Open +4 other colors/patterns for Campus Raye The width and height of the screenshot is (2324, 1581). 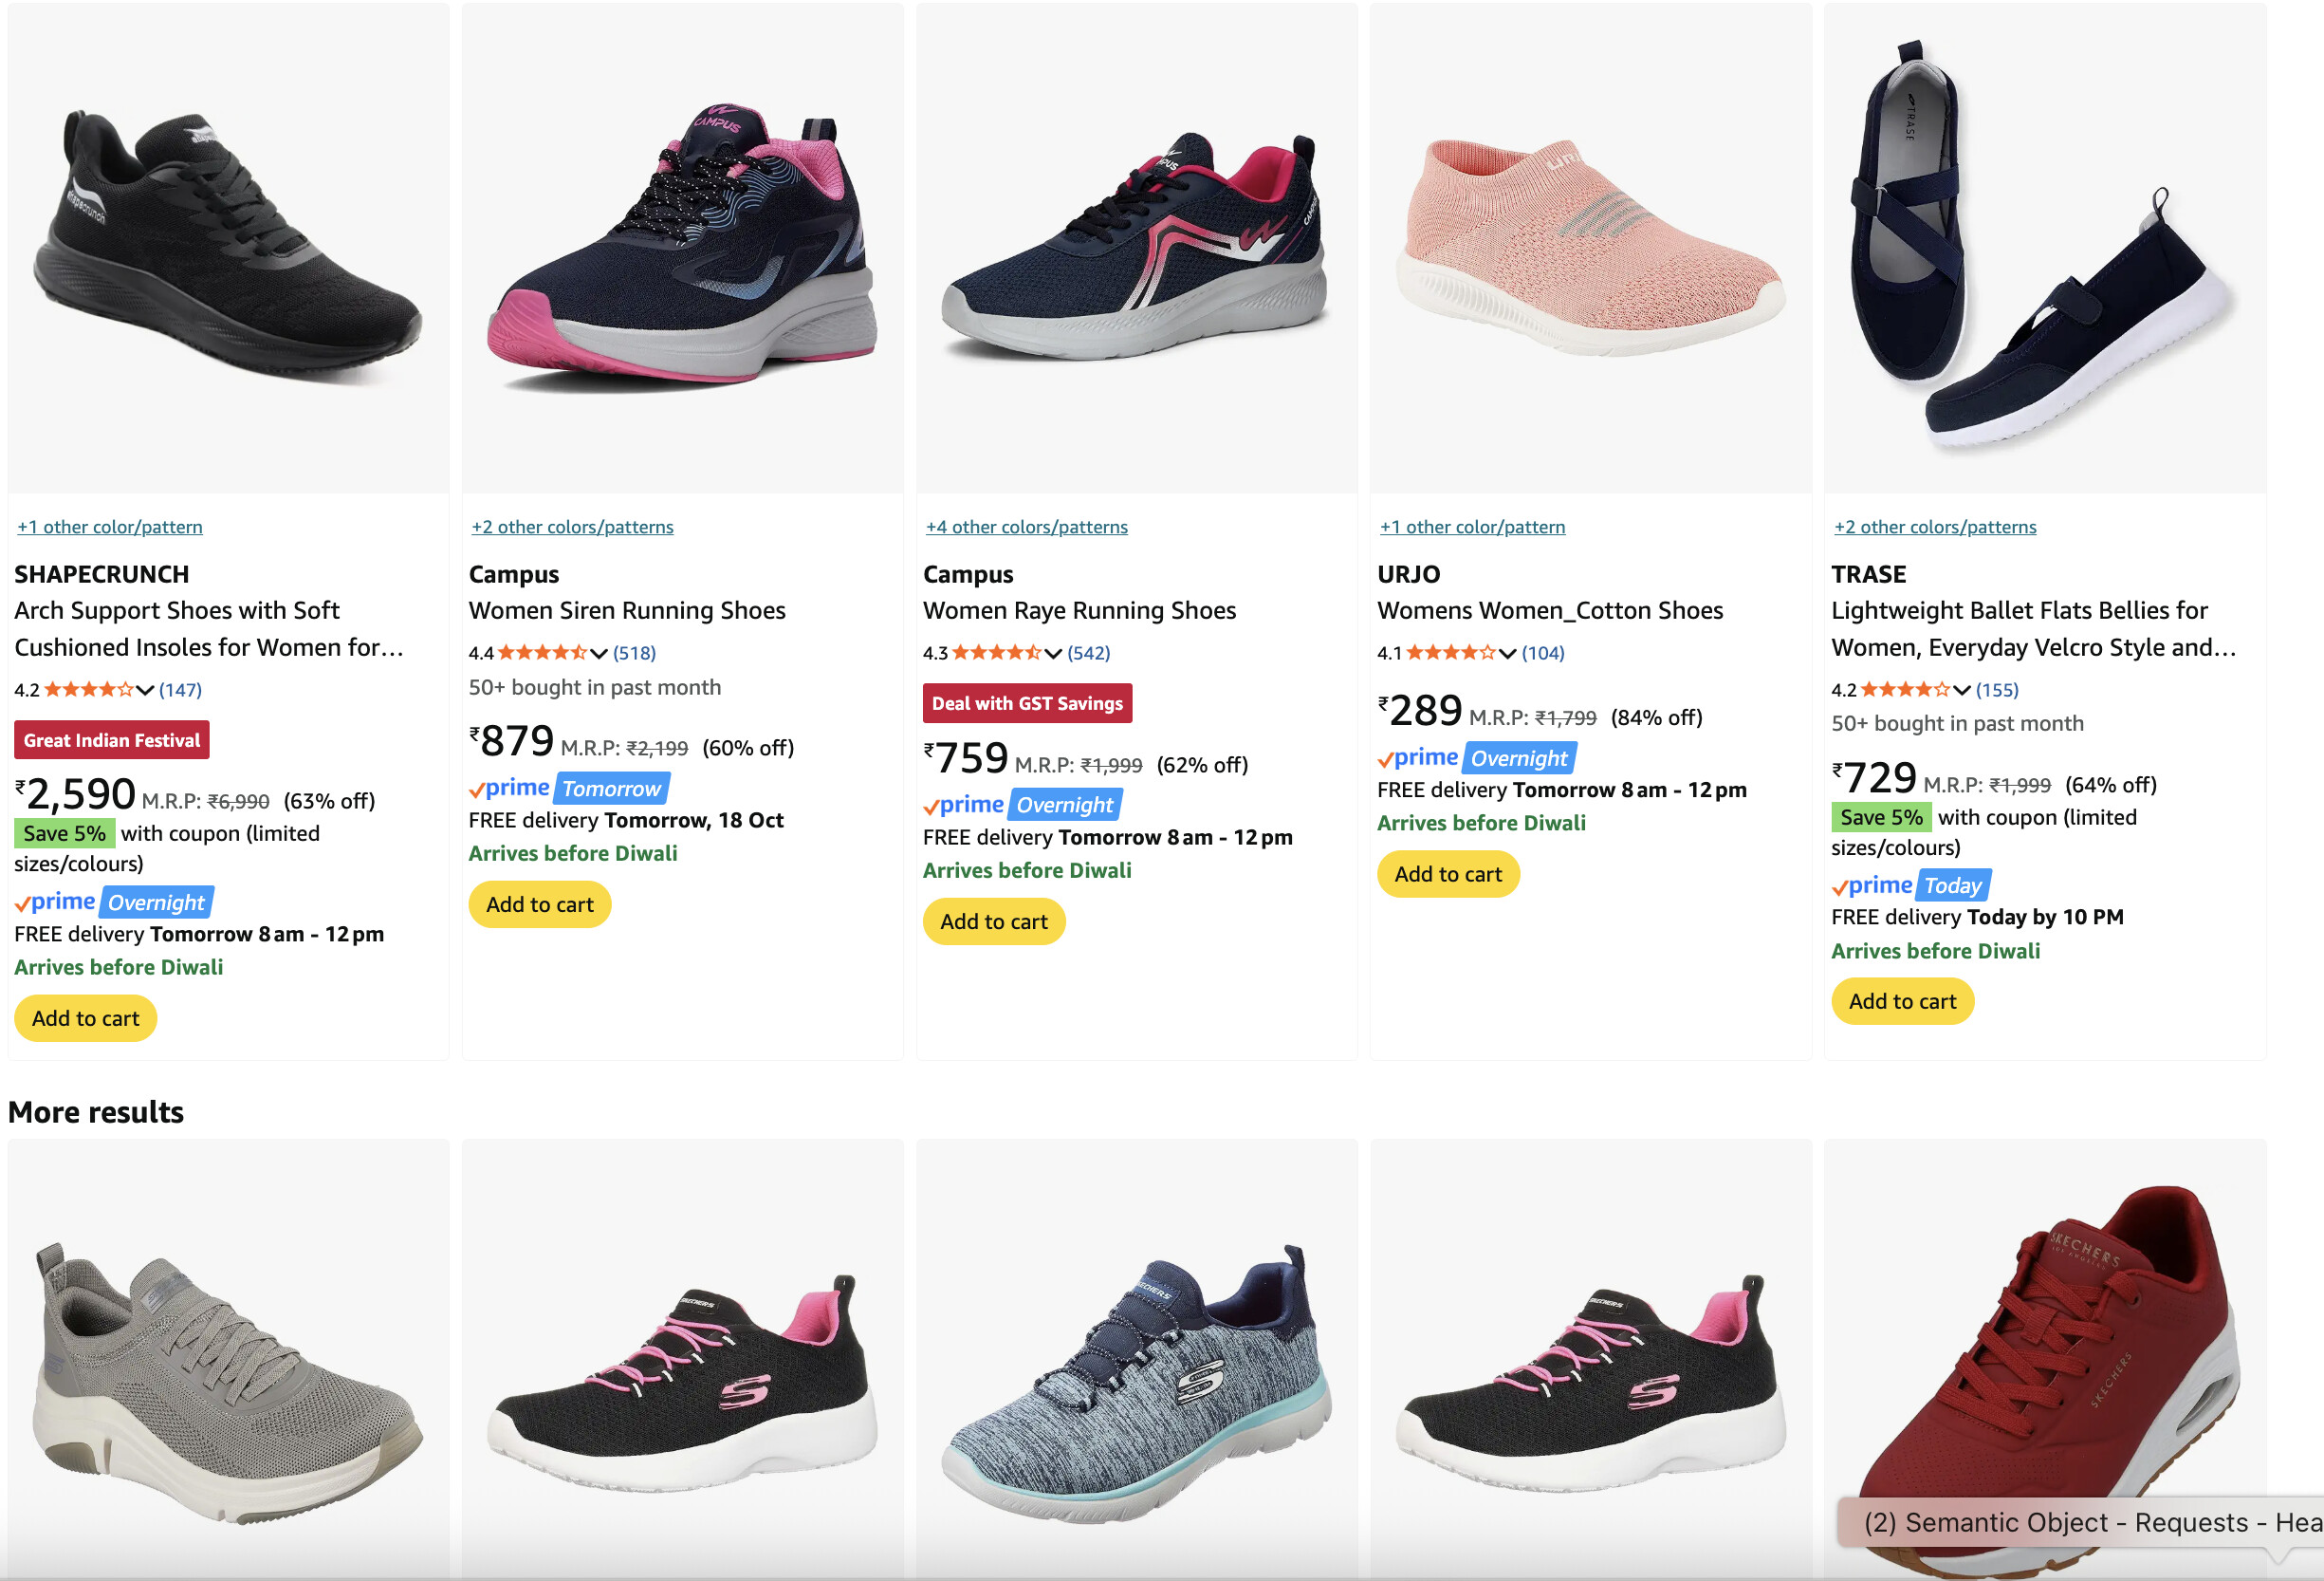coord(1026,528)
